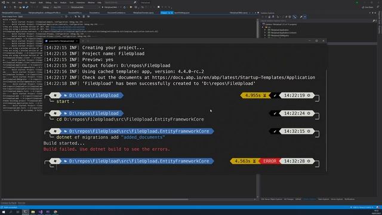Toggle word wrap in Output toolbar
Viewport: 382px width, 215px height.
[88, 16]
